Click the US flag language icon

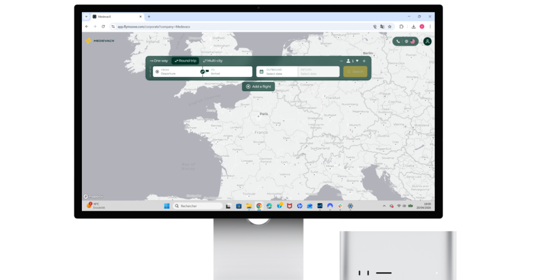point(413,41)
